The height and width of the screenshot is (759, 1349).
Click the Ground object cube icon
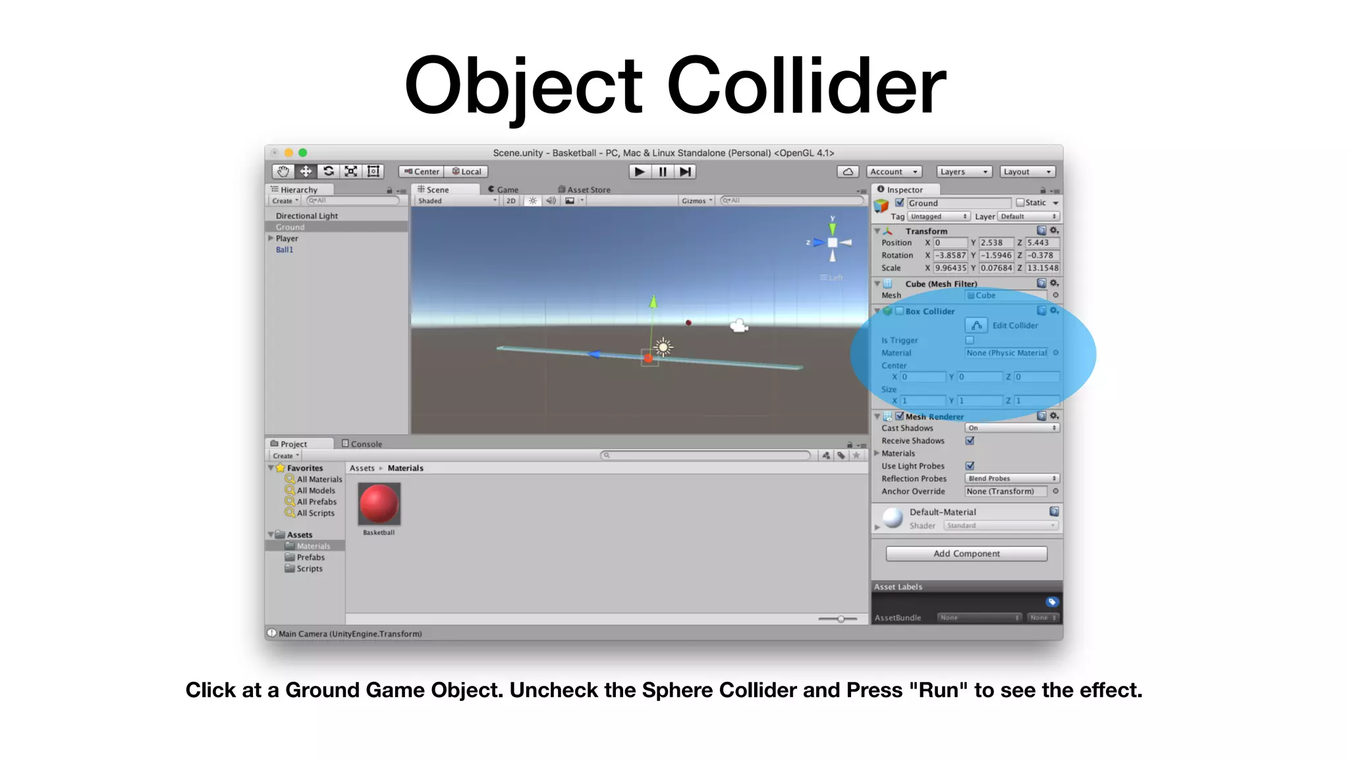coord(881,206)
